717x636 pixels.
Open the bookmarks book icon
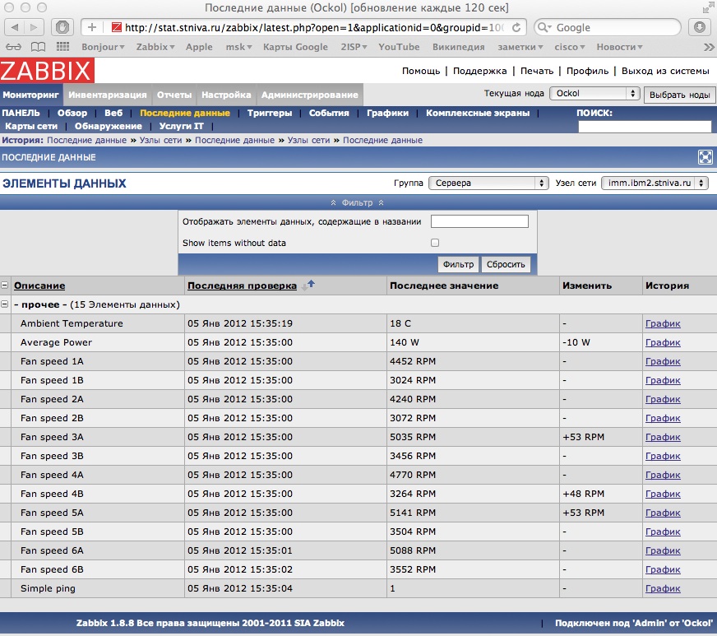39,47
